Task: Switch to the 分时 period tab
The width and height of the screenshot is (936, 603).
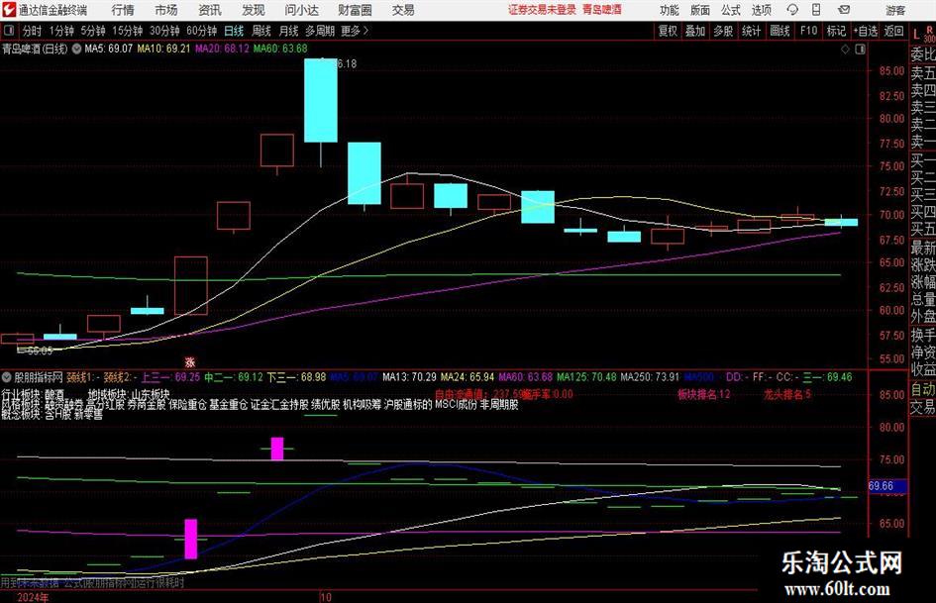Action: tap(33, 31)
